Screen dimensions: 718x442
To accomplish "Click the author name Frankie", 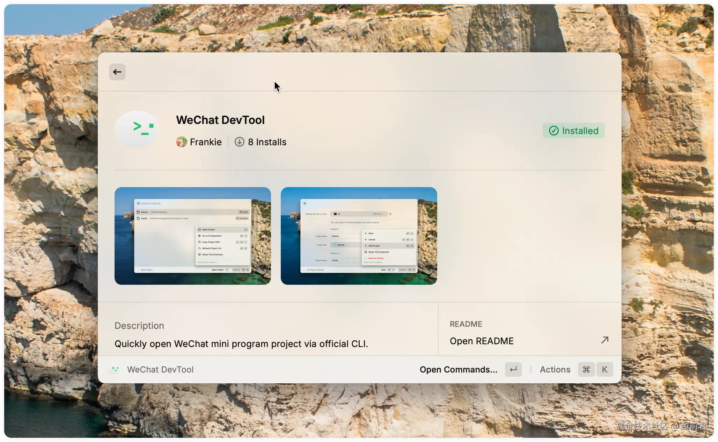I will pyautogui.click(x=206, y=142).
